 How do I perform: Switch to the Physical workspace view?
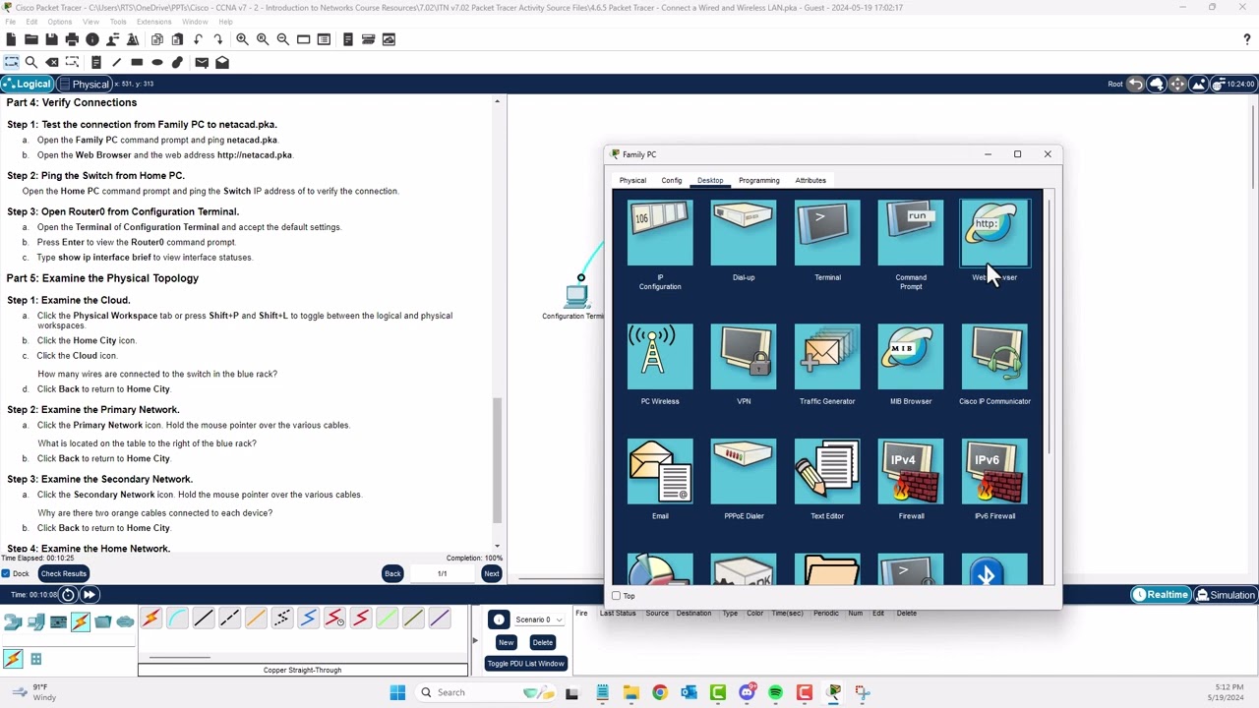pos(84,84)
